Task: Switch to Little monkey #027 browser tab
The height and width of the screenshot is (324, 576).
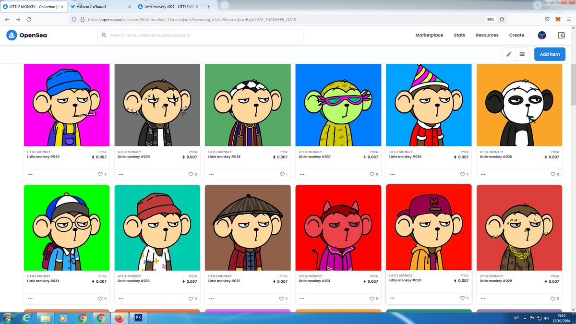Action: click(x=168, y=7)
